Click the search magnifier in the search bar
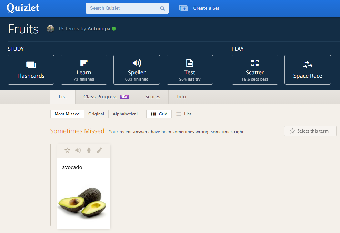 tap(162, 8)
